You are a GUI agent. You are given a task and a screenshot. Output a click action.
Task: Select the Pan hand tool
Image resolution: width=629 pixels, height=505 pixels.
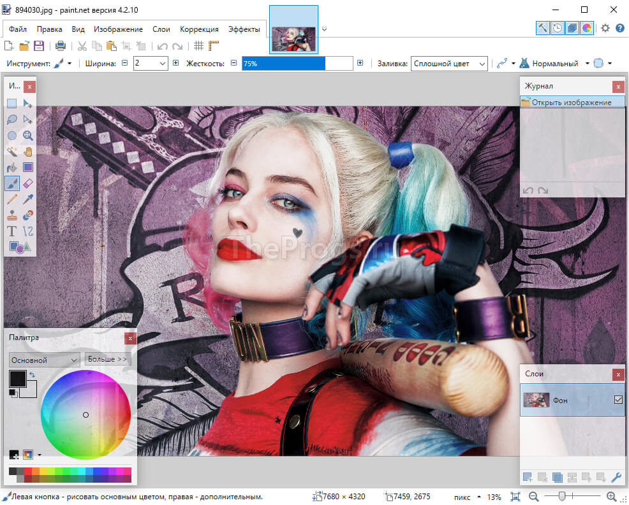[x=27, y=152]
